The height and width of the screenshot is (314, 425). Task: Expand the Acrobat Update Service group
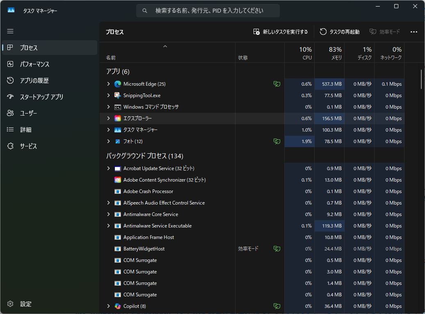point(108,168)
